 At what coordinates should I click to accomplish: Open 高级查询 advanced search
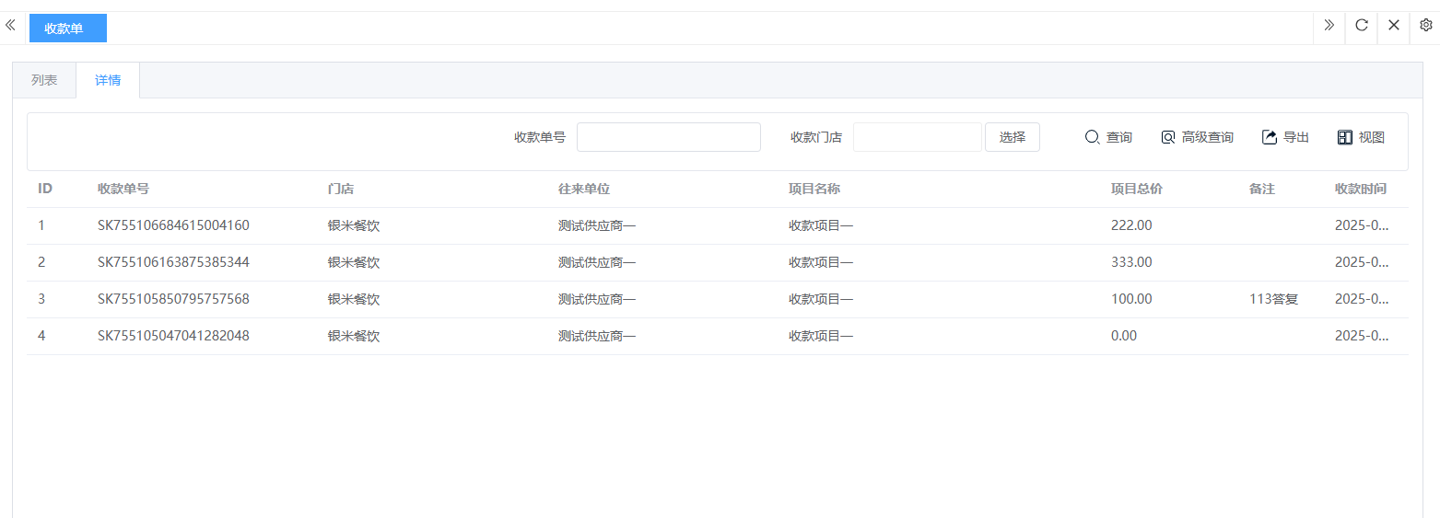point(1197,137)
